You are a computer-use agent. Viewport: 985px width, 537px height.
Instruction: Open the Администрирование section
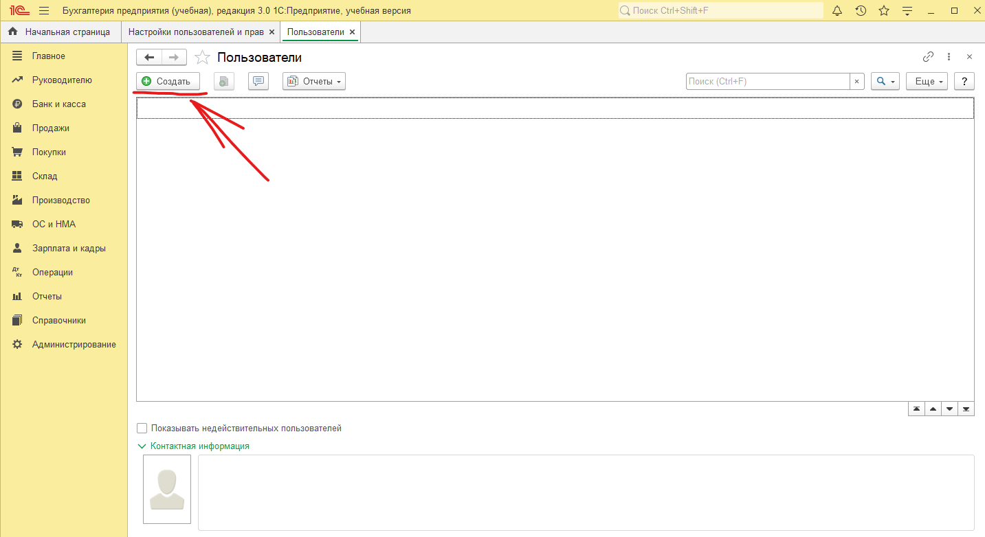[74, 344]
